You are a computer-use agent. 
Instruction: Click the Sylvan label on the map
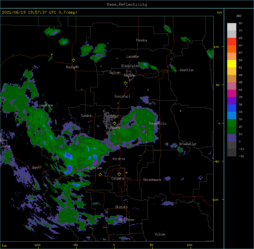click(115, 72)
